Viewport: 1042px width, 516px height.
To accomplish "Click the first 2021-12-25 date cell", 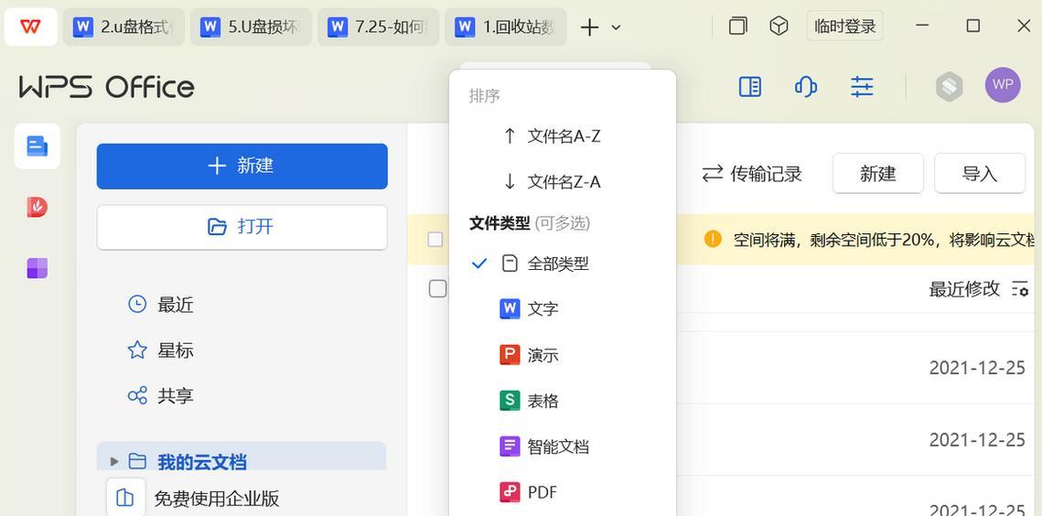I will tap(977, 368).
